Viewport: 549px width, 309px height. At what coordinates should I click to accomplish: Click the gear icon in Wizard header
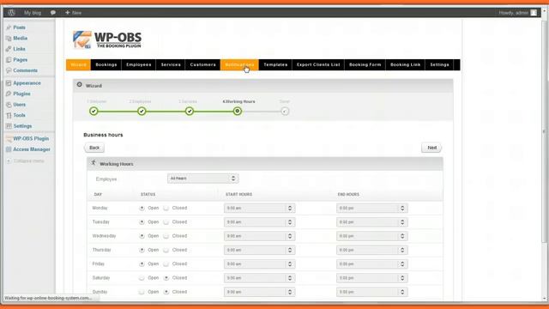click(80, 85)
